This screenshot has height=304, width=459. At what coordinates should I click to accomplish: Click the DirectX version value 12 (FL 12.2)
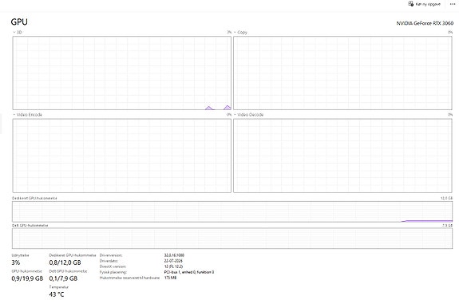[173, 266]
